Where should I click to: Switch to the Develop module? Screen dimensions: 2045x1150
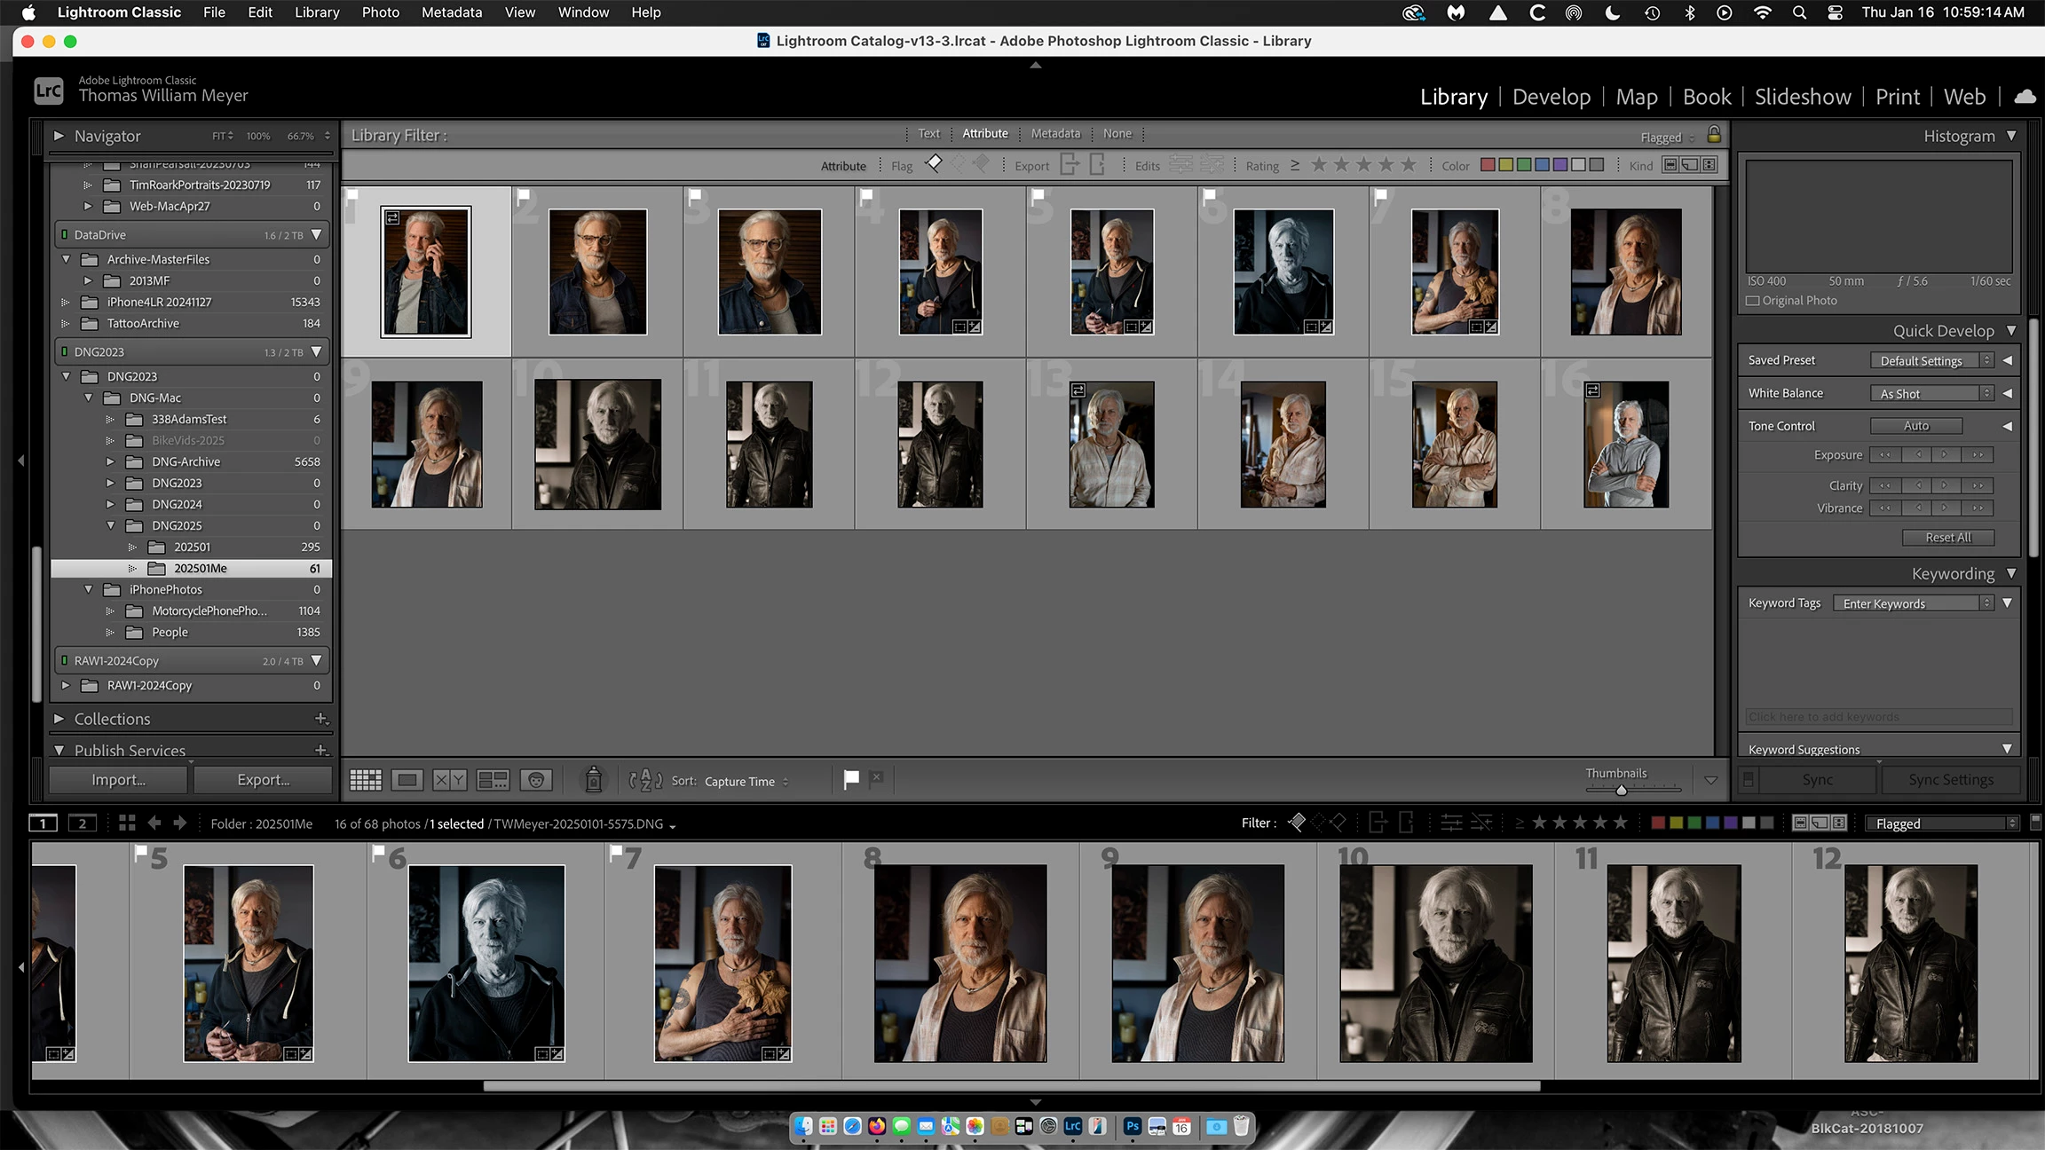click(1551, 97)
